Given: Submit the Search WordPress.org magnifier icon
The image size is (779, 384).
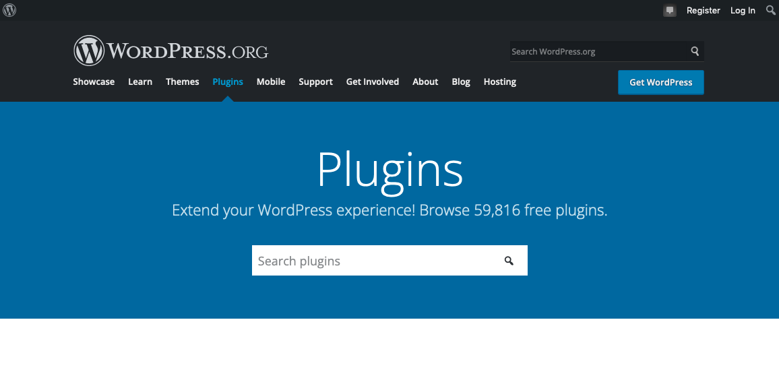Looking at the screenshot, I should point(695,51).
